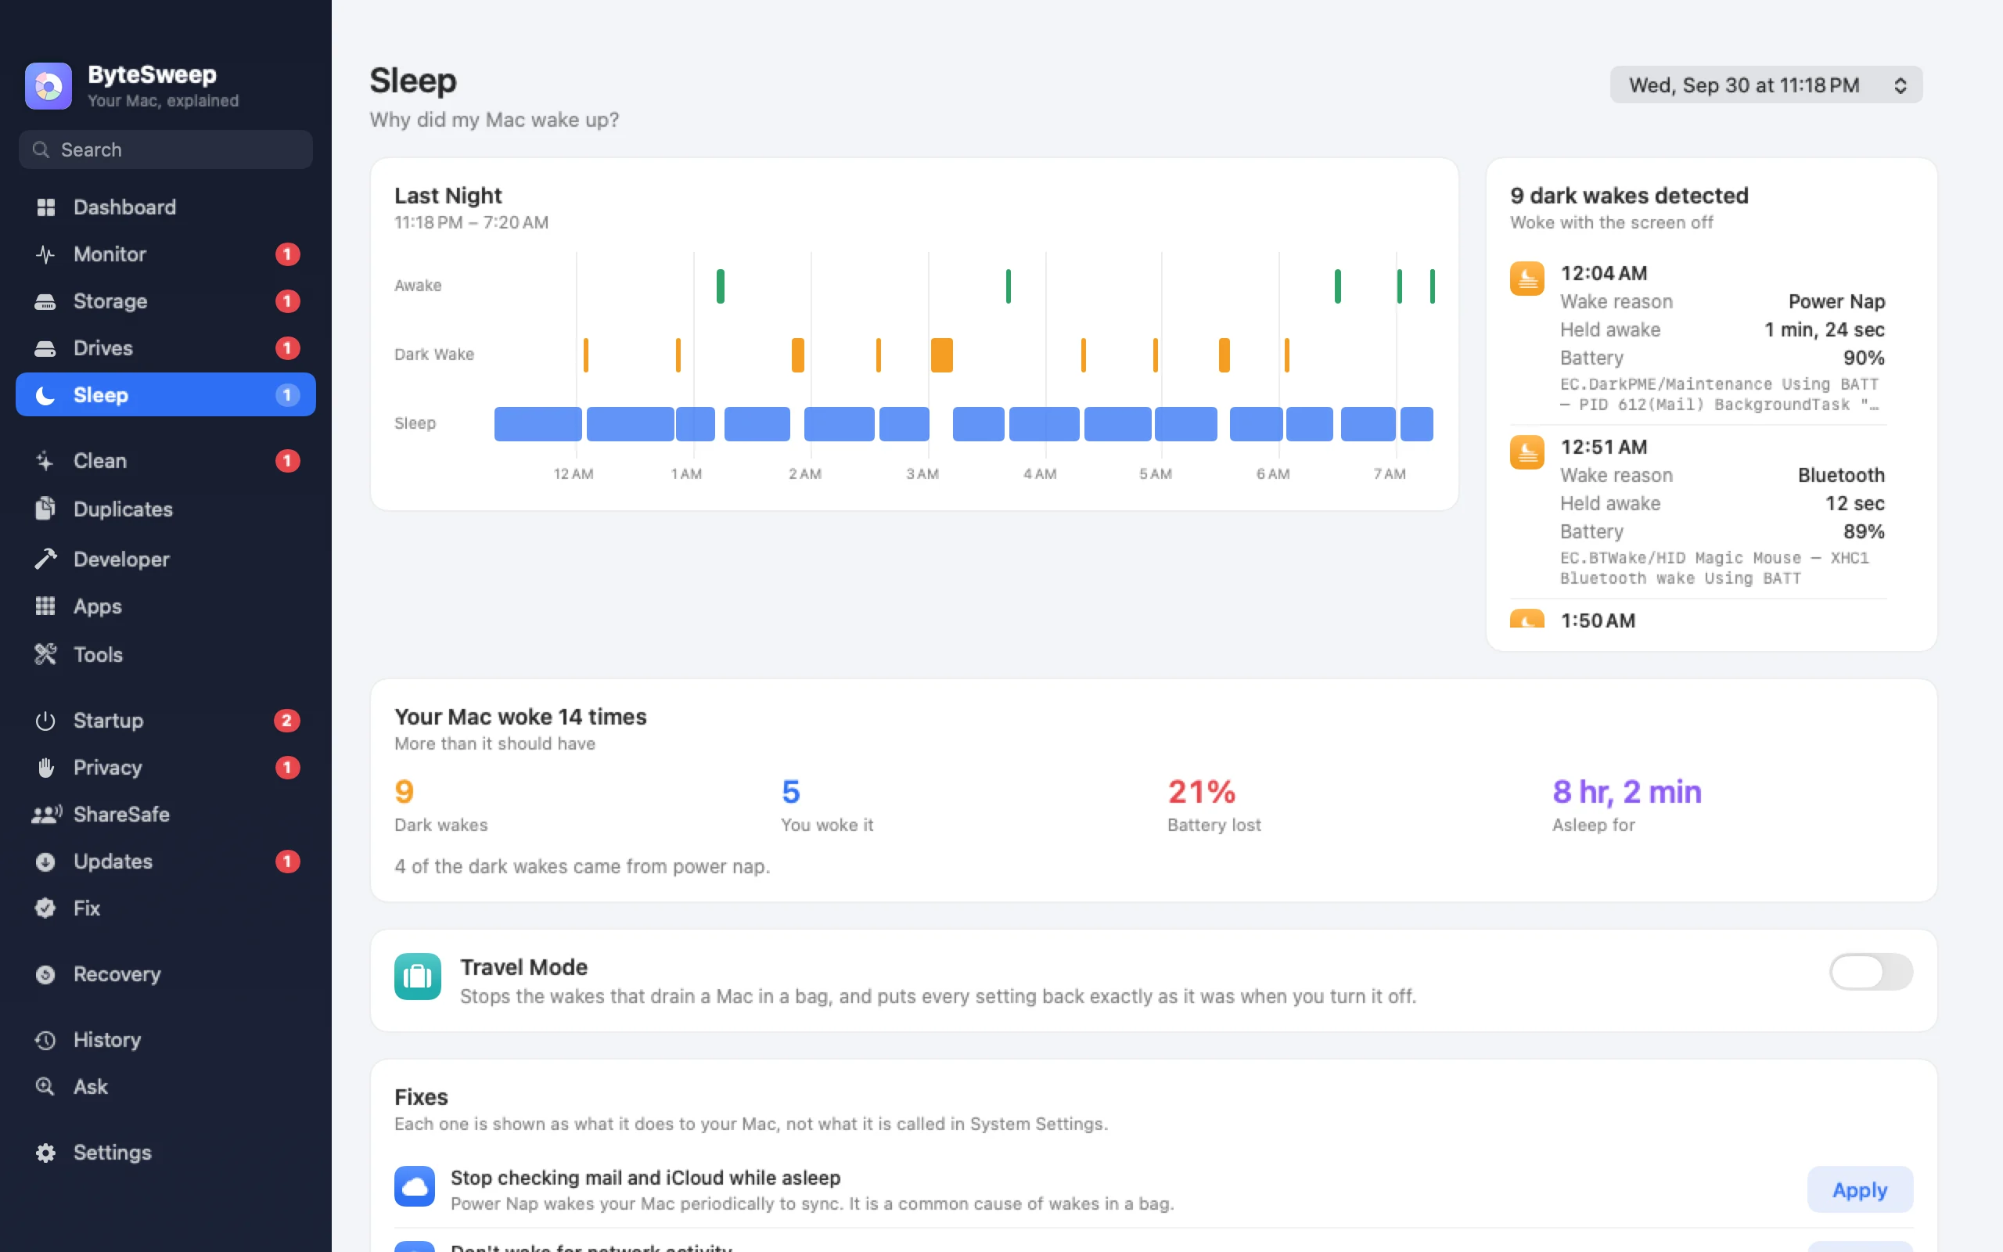Click the "1 min, 24 sec" held awake value
The height and width of the screenshot is (1252, 2003).
coord(1825,329)
